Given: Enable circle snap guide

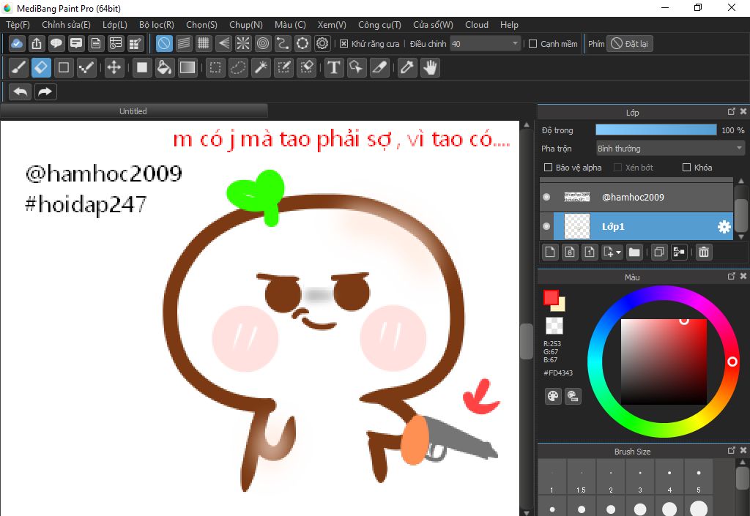Looking at the screenshot, I should pyautogui.click(x=263, y=43).
